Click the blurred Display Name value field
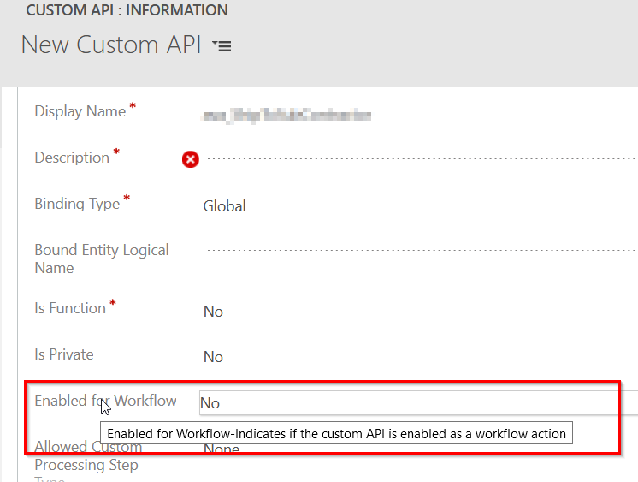Screen dimensions: 638x482 pyautogui.click(x=287, y=116)
